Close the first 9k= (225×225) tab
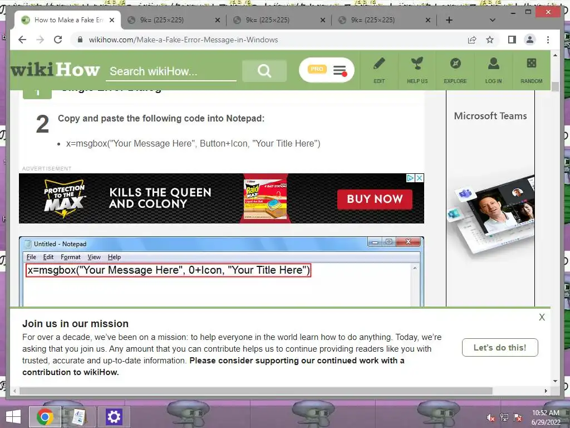Image resolution: width=570 pixels, height=428 pixels. pyautogui.click(x=218, y=20)
